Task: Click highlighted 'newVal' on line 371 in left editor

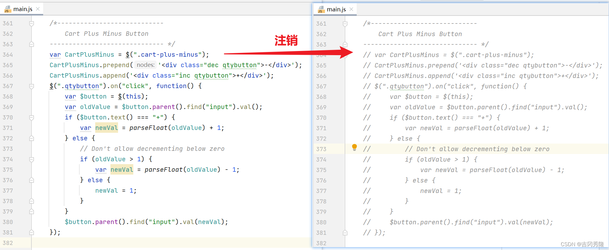Action: (107, 128)
